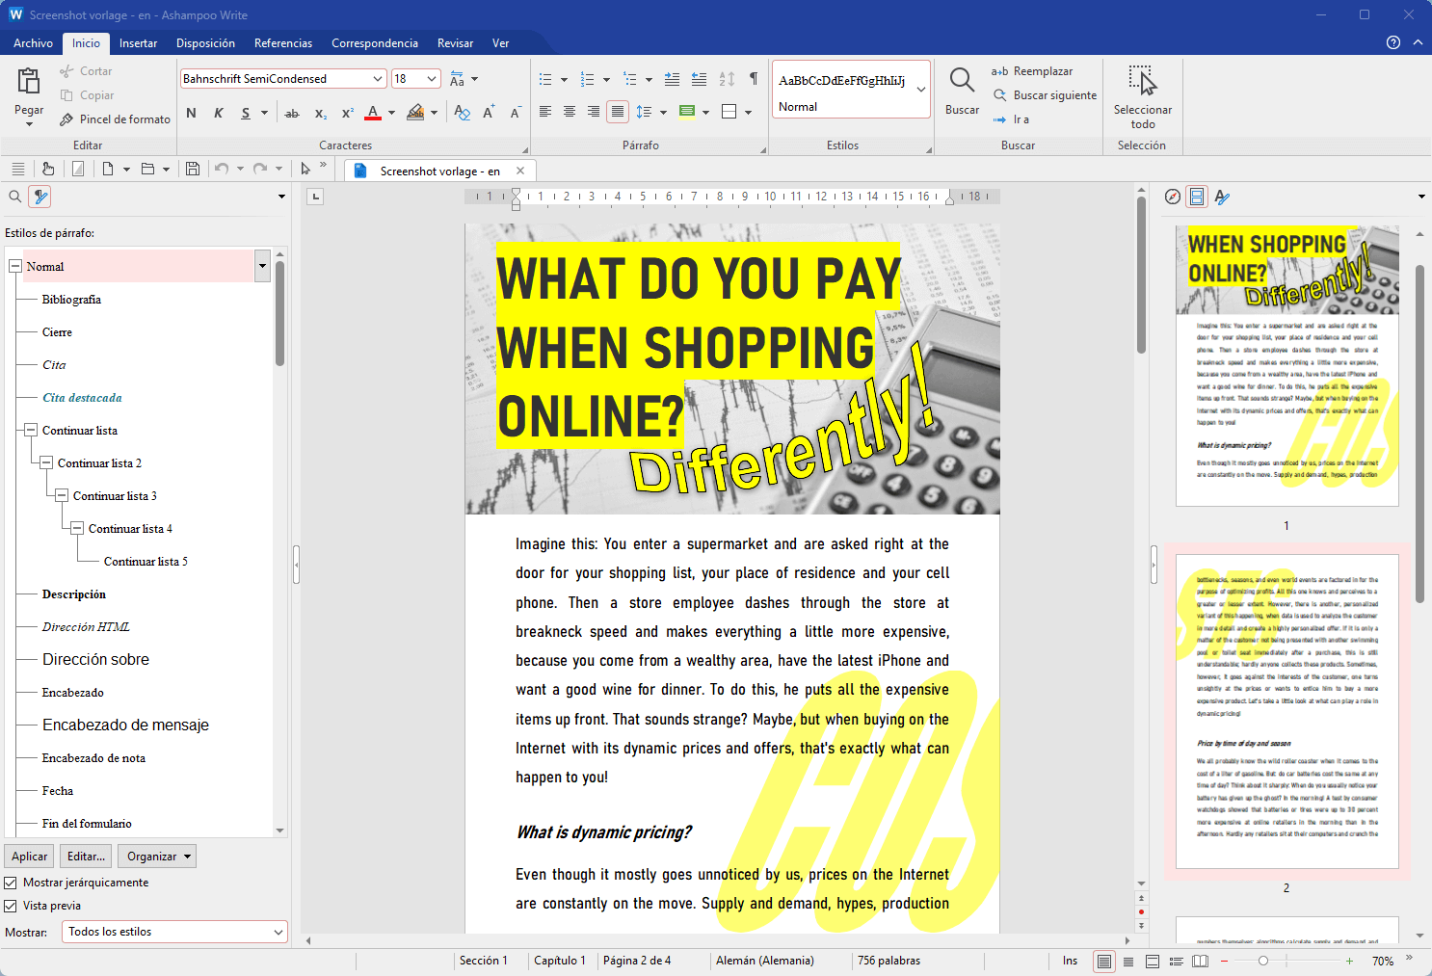Viewport: 1432px width, 976px height.
Task: Collapse the Continuar lista tree node
Action: tap(31, 431)
